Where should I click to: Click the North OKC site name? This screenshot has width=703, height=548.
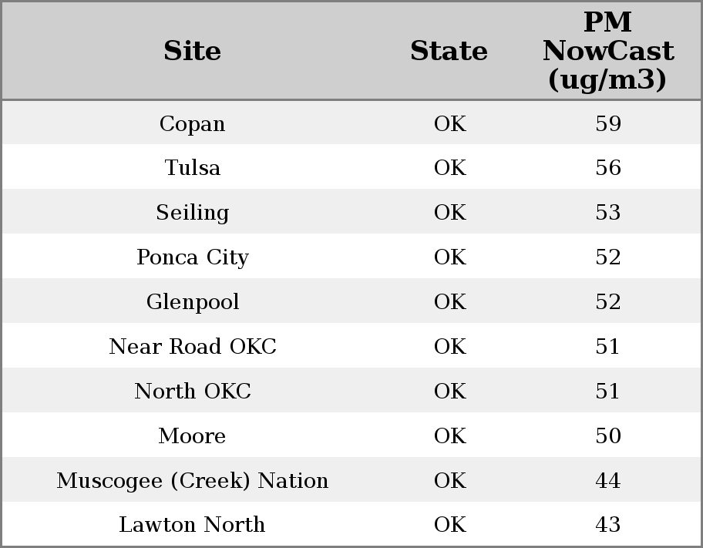tap(192, 392)
